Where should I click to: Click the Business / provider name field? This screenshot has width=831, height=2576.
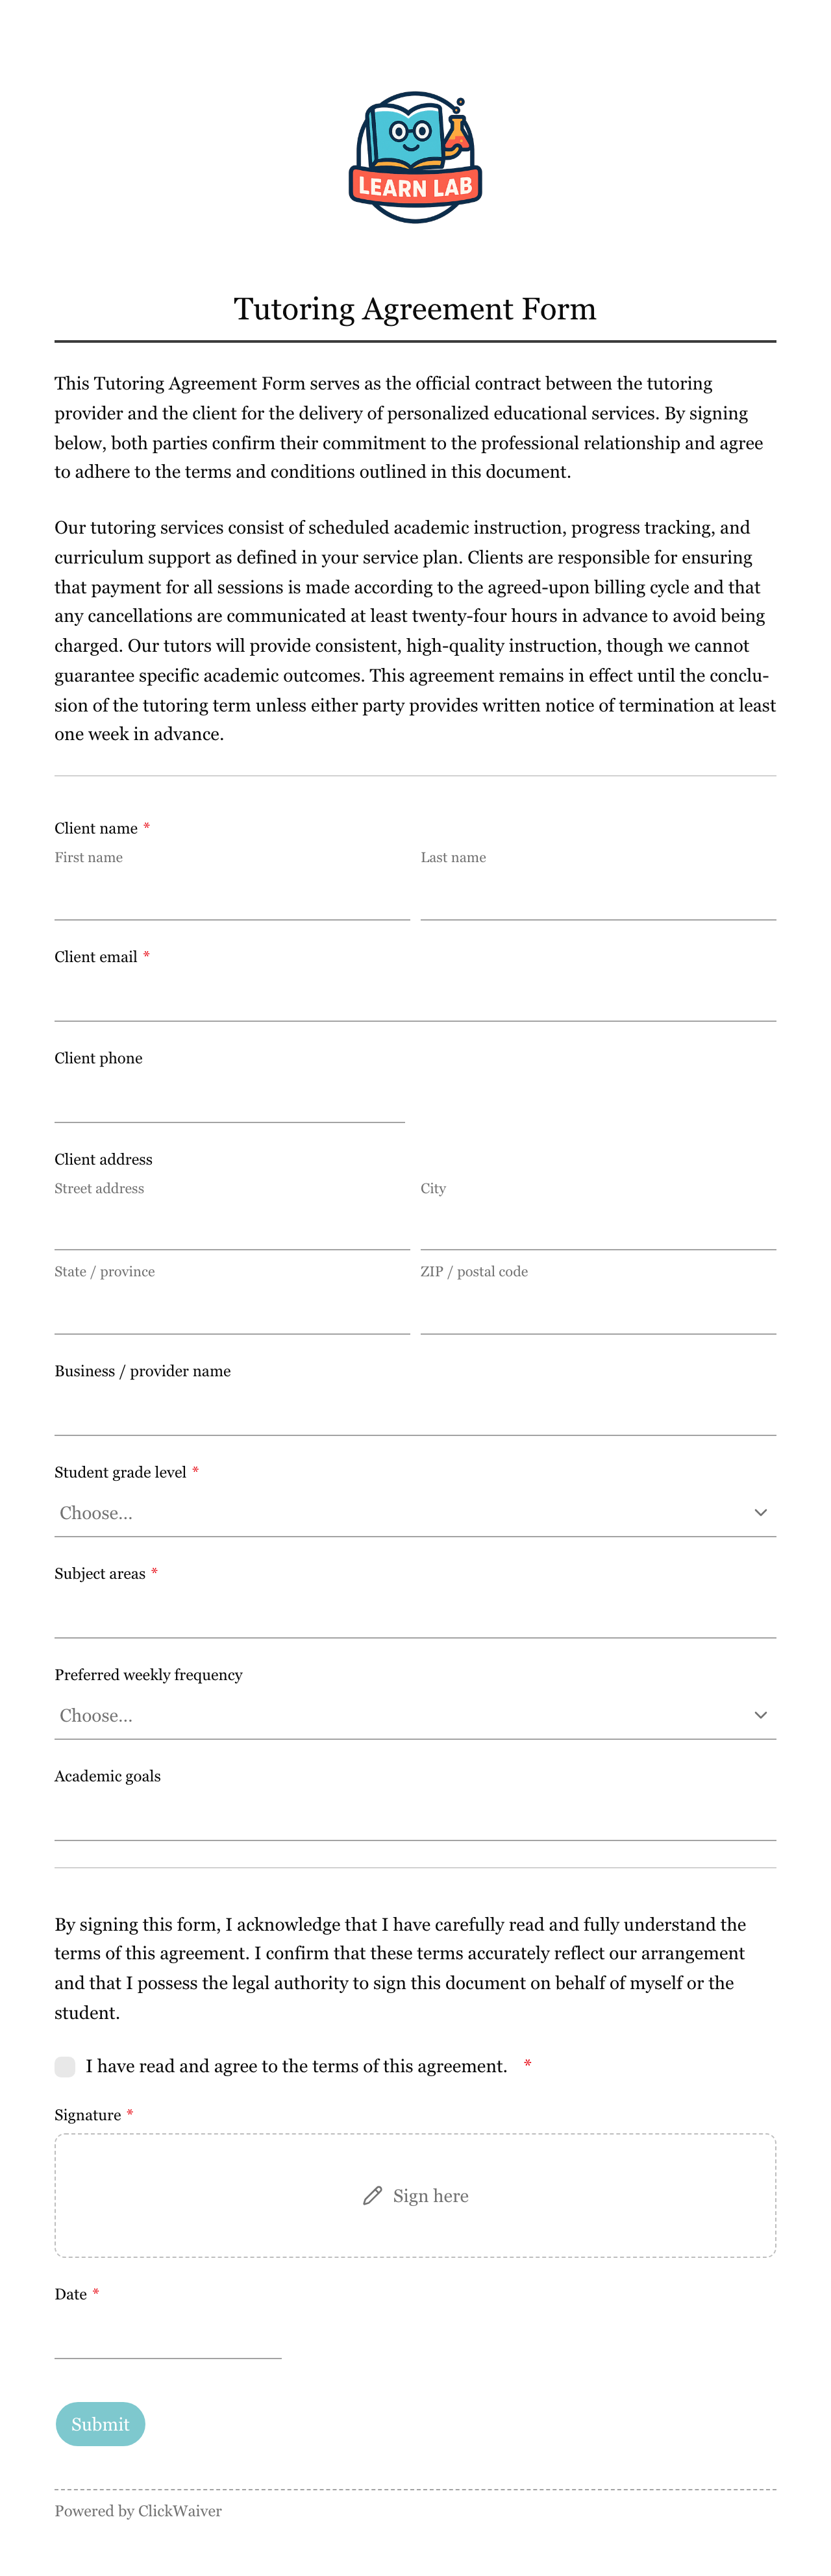[x=415, y=1412]
